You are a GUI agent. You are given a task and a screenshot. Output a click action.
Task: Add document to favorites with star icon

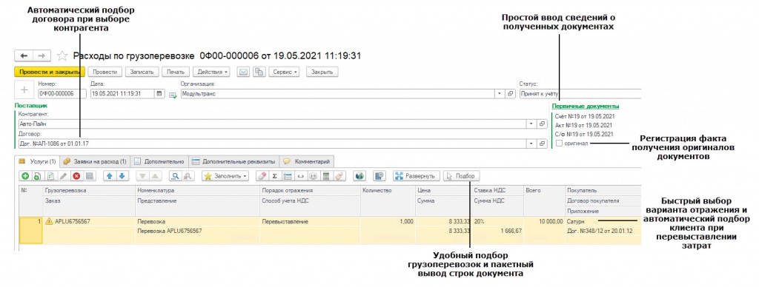pos(62,55)
